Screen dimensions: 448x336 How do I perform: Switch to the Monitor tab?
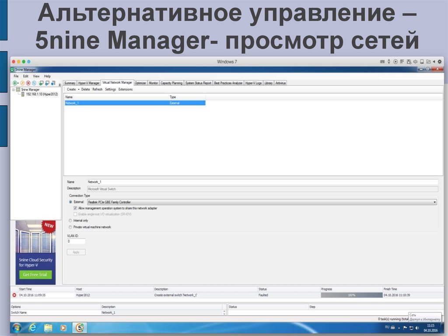154,83
